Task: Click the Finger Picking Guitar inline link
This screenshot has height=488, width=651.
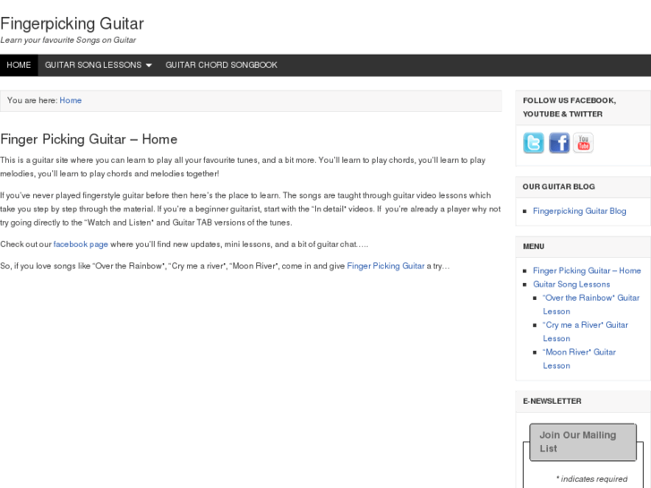Action: coord(386,266)
